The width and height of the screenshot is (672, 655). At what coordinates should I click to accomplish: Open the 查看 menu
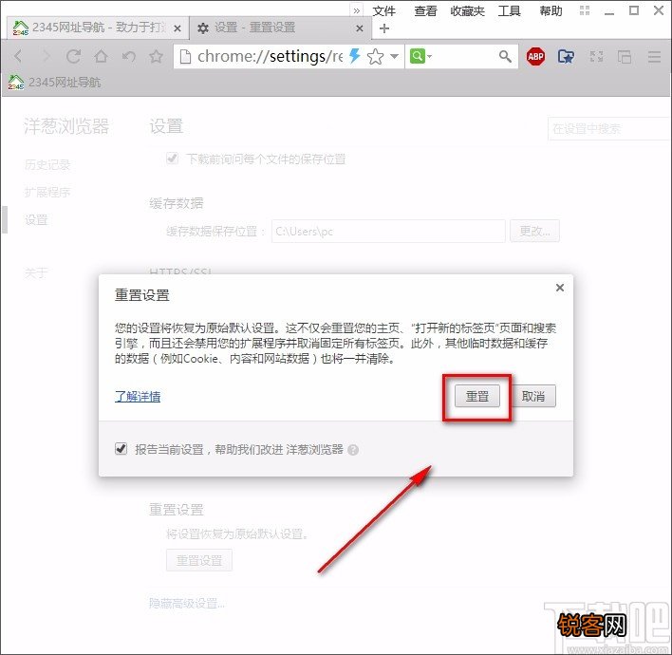click(425, 10)
